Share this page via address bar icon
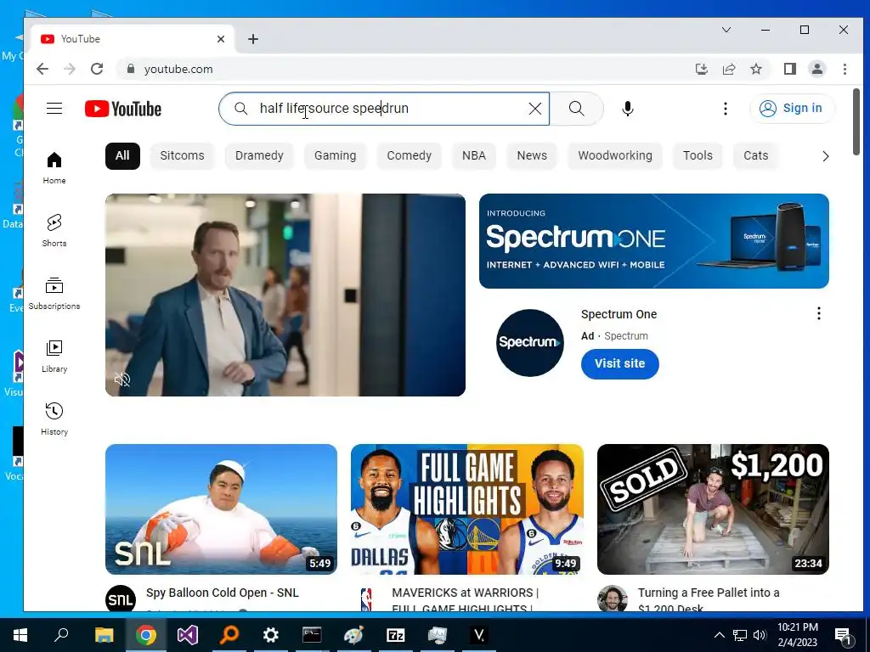This screenshot has height=652, width=870. [728, 69]
